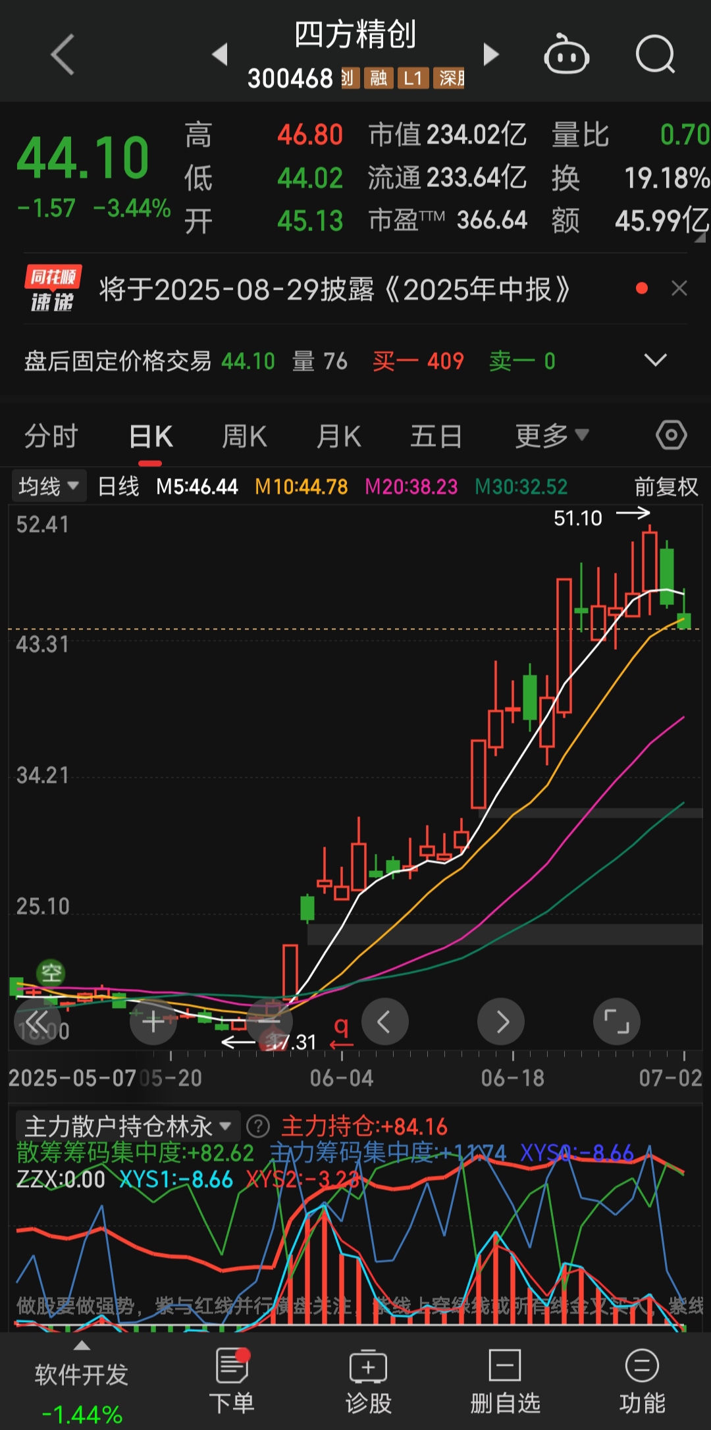Open the 均线 indicator dropdown

click(49, 487)
